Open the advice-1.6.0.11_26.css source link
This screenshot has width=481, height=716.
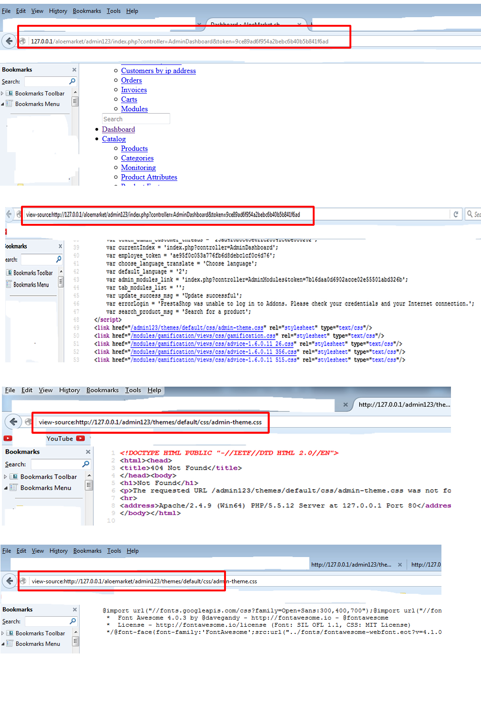tap(213, 344)
